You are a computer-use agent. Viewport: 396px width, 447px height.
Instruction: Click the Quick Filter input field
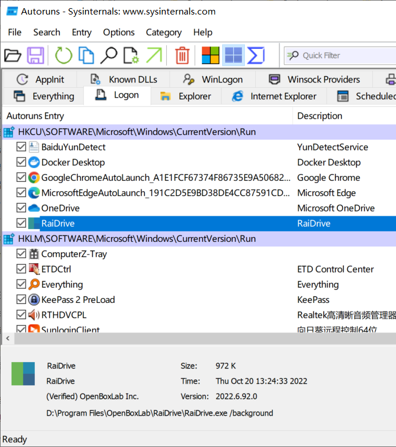(x=340, y=56)
